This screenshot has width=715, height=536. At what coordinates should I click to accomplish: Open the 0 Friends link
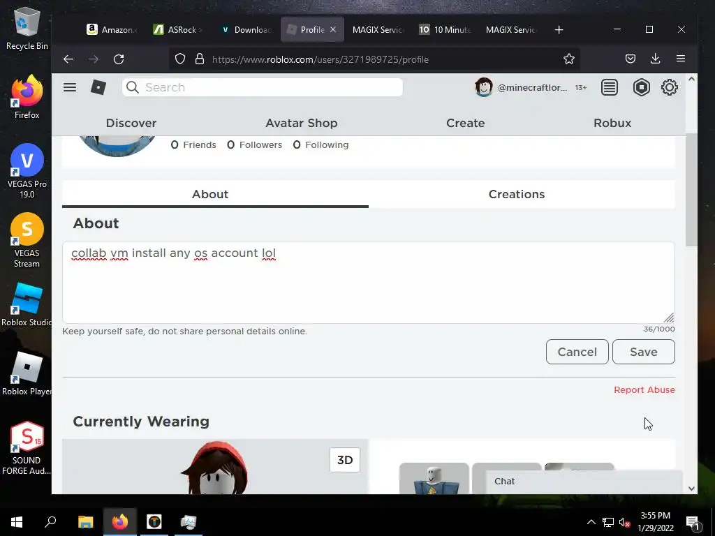193,145
